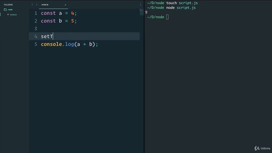Click 'touch script.js' command in terminal
Image resolution: width=272 pixels, height=153 pixels.
[182, 3]
